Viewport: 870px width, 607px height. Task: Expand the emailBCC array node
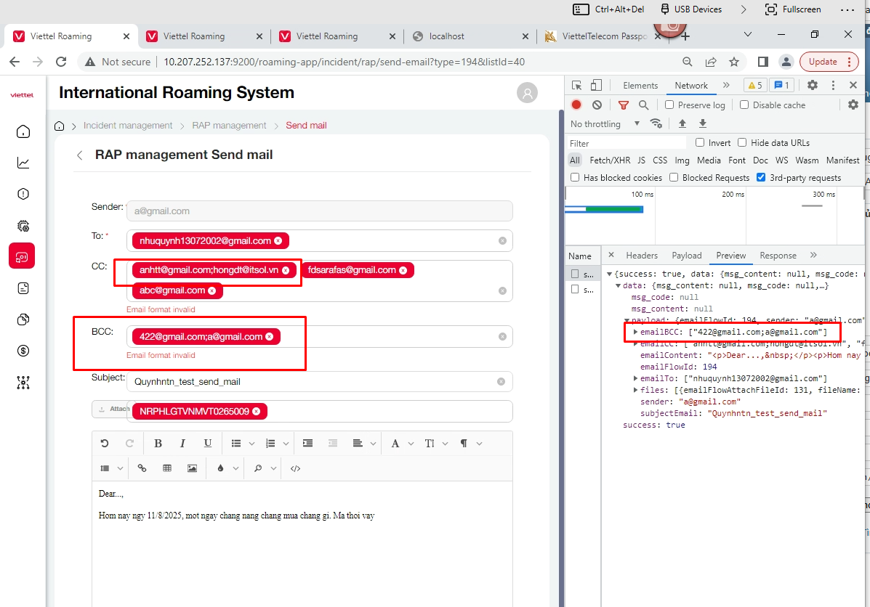pos(635,332)
